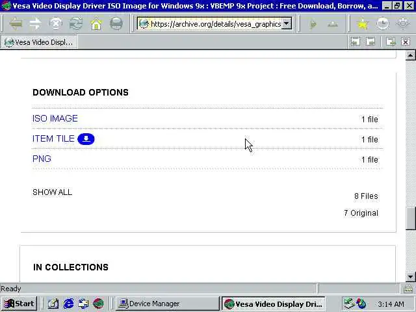The width and height of the screenshot is (416, 312).
Task: Click the Go arrow next to URL bar
Action: click(x=313, y=24)
